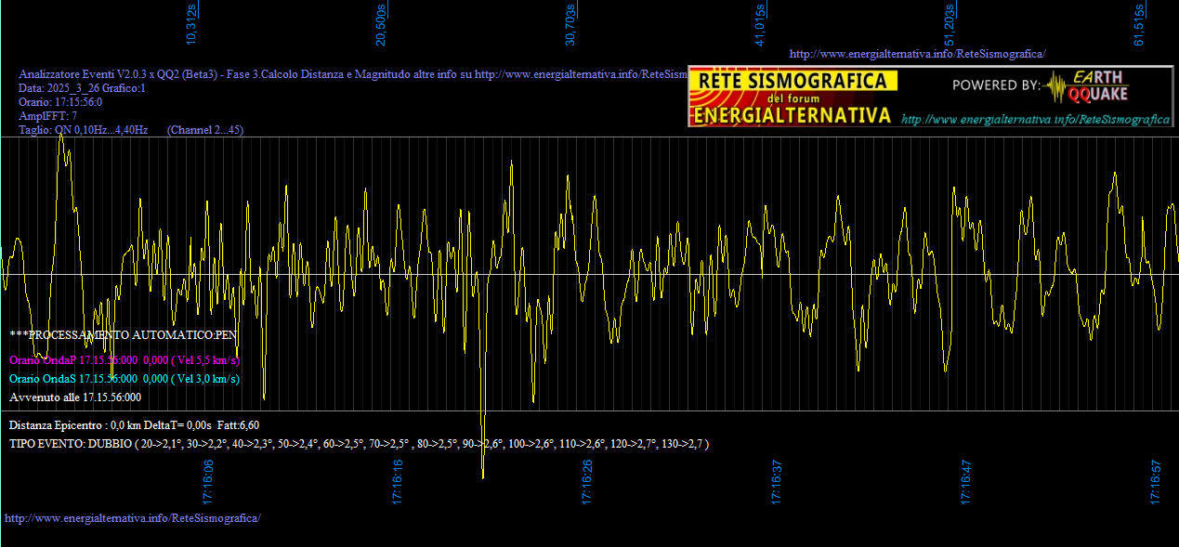Click the Rete Sismografica banner logo
This screenshot has width=1179, height=547.
point(793,97)
